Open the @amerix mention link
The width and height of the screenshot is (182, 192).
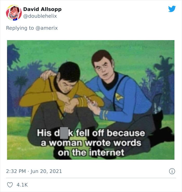click(47, 28)
